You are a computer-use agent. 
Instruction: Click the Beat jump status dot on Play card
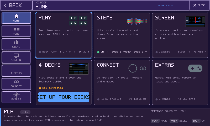tap(40, 52)
